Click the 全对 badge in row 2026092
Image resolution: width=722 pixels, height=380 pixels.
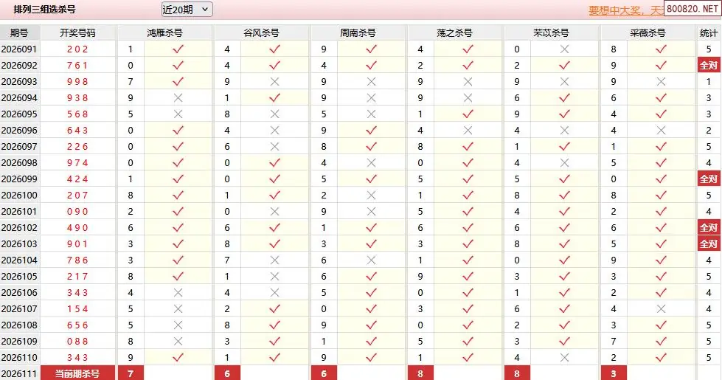coord(708,65)
